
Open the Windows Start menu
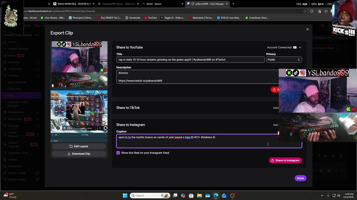125,196
